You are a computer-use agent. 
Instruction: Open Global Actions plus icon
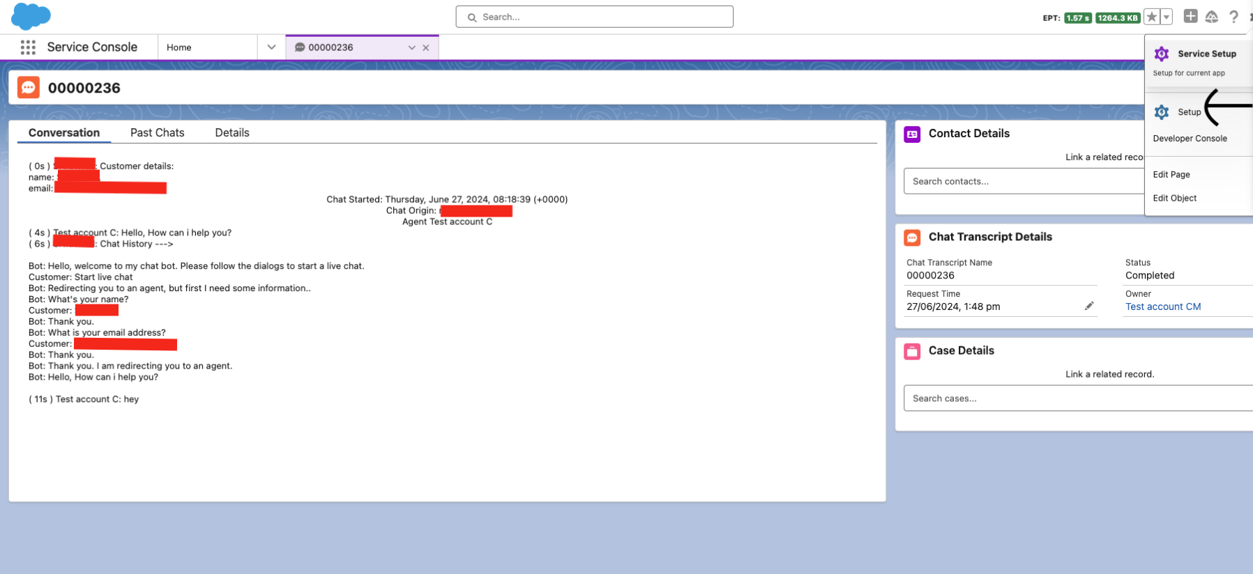(x=1191, y=17)
